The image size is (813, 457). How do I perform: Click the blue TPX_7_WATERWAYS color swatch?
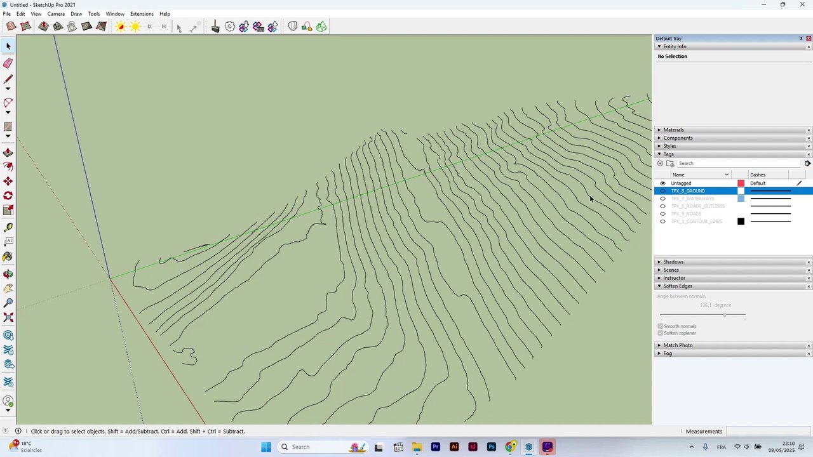(x=741, y=199)
